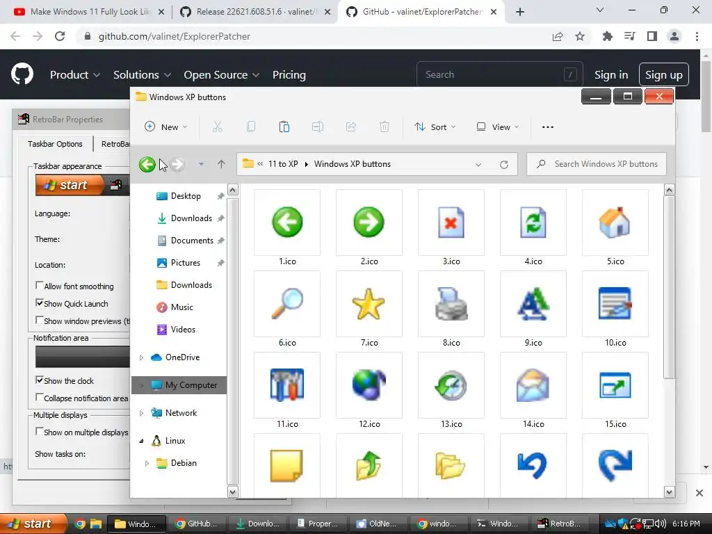712x534 pixels.
Task: Select Taskbar Options tab in RetroBar Properties
Action: click(x=55, y=144)
